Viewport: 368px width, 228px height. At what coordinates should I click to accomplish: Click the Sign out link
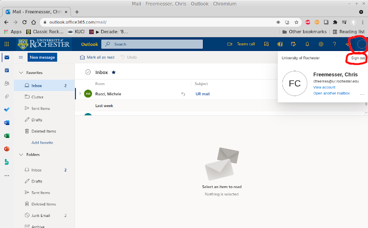pyautogui.click(x=358, y=58)
